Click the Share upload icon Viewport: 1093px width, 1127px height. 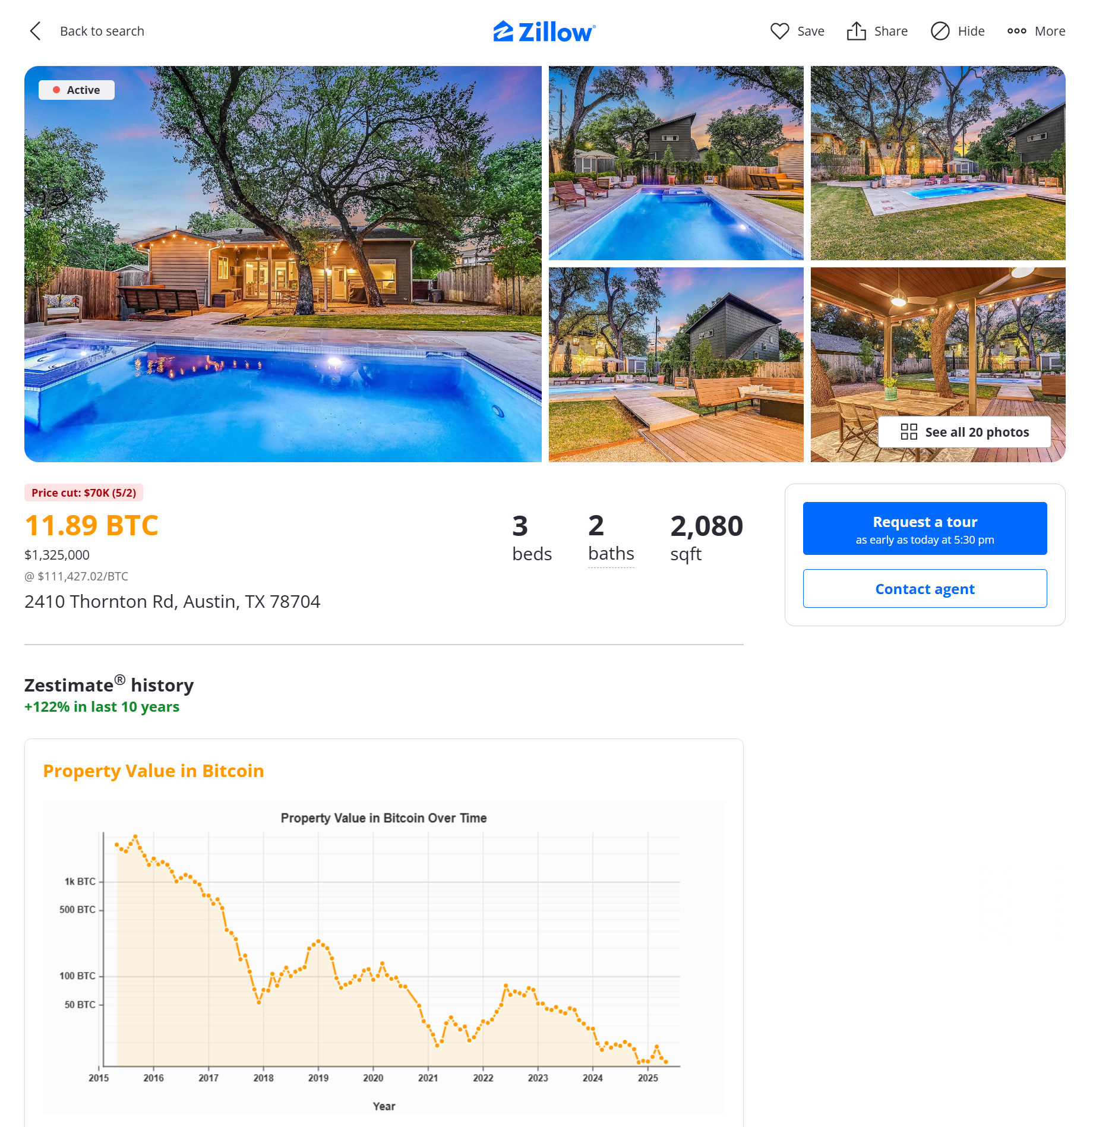coord(856,31)
